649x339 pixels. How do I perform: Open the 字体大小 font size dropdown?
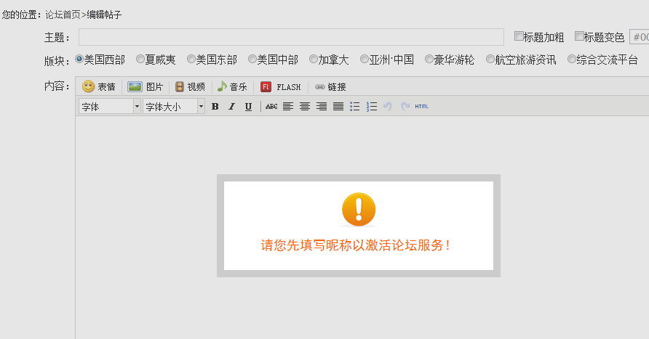coord(174,107)
